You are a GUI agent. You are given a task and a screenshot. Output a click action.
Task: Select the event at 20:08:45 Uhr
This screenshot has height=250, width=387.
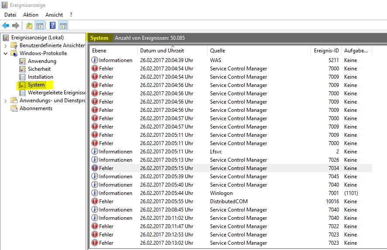pyautogui.click(x=231, y=209)
